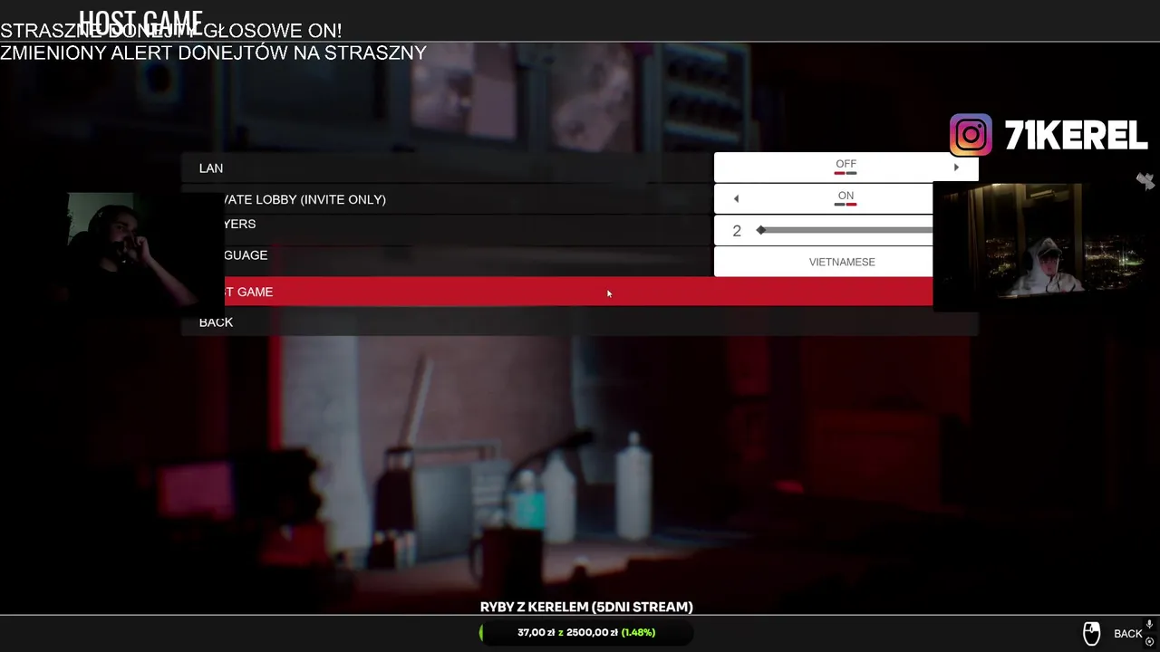
Task: Click the HOST GAME red button
Action: (580, 292)
